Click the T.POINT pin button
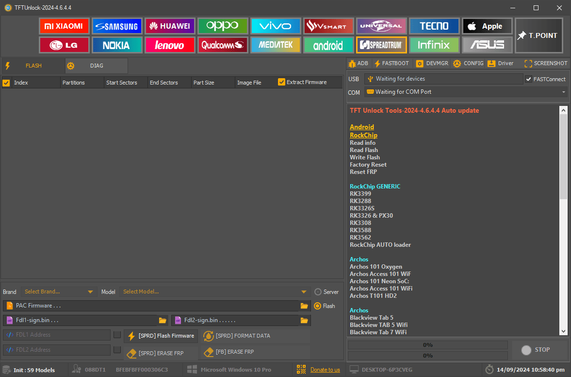Screen dimensions: 571x377 (x=538, y=35)
